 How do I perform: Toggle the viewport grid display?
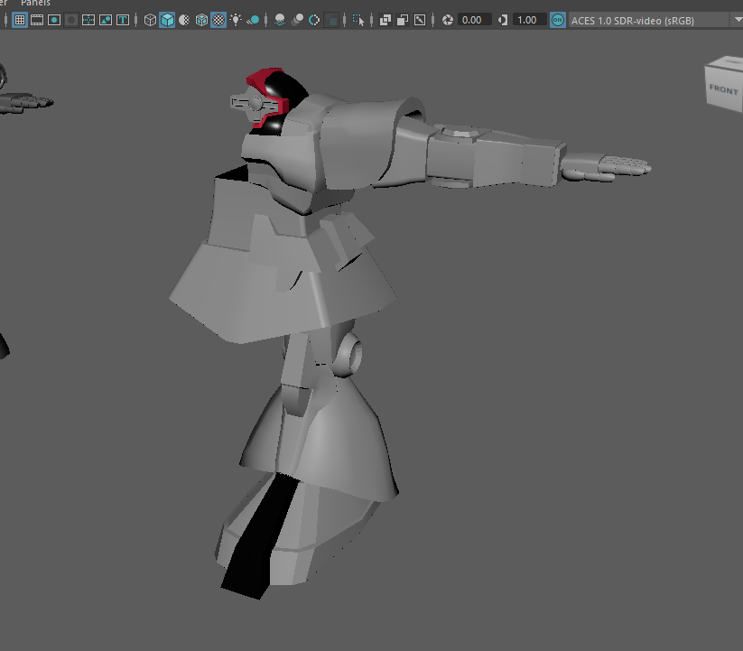click(x=20, y=20)
